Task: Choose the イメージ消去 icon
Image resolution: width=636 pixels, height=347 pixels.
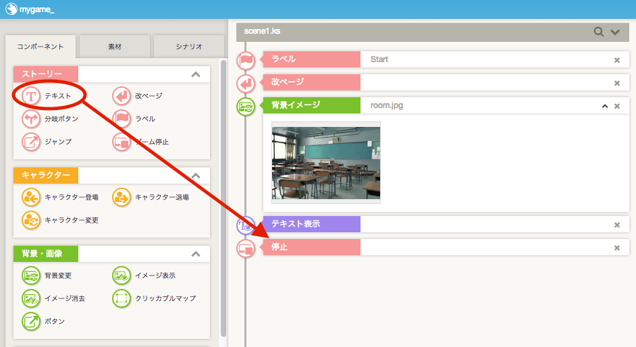Action: 31,298
